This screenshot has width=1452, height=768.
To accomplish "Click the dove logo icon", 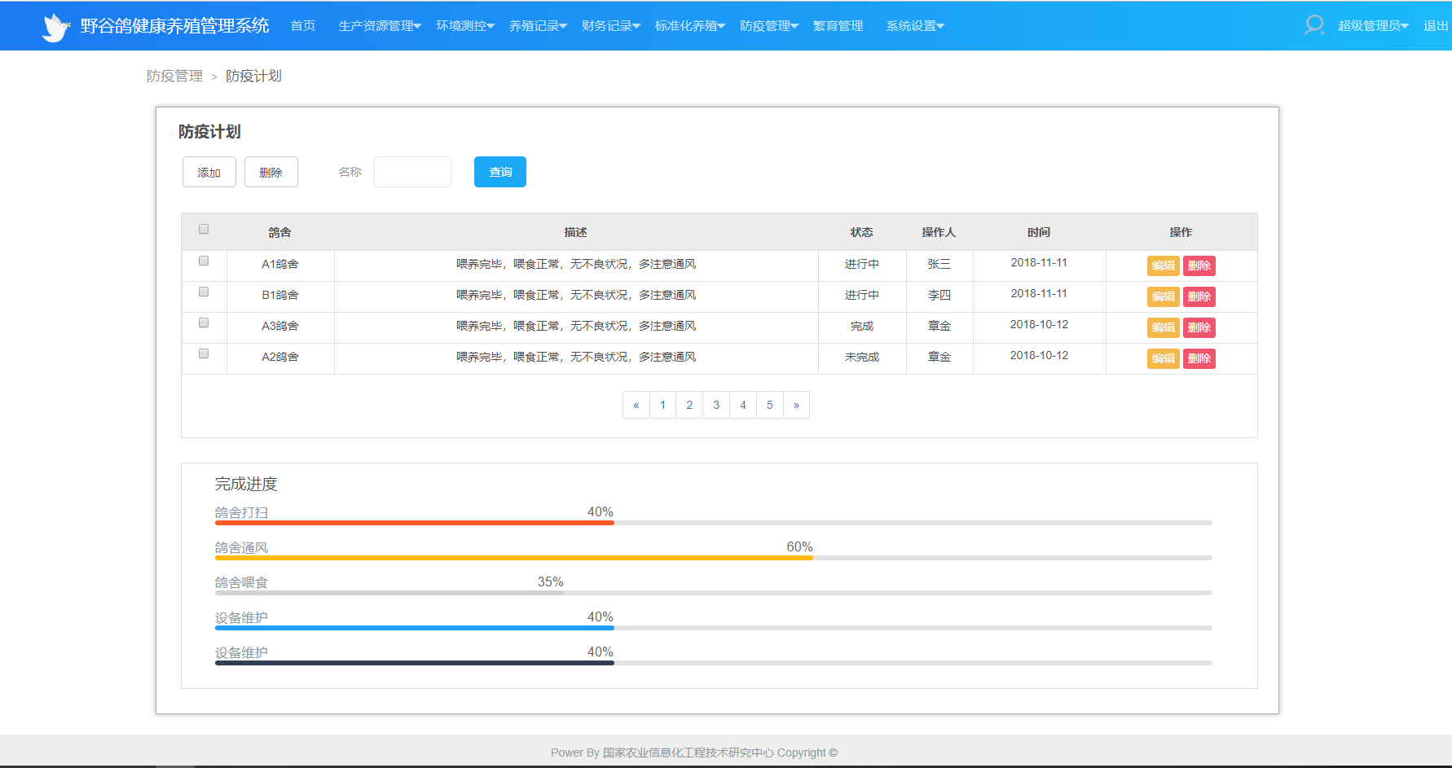I will tap(55, 27).
